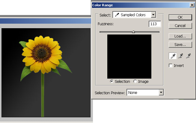The image size is (196, 123).
Task: Select the Subtract from Sample eyedropper
Action: point(188,56)
